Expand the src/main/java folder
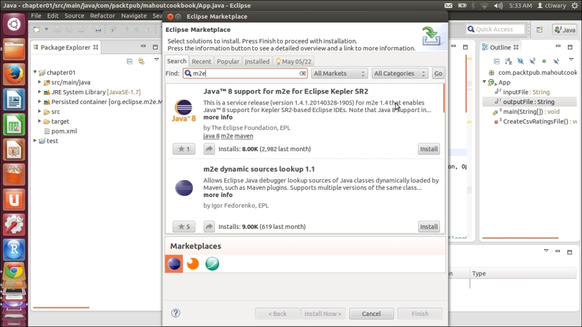Viewport: 582px width, 327px height. click(x=40, y=82)
